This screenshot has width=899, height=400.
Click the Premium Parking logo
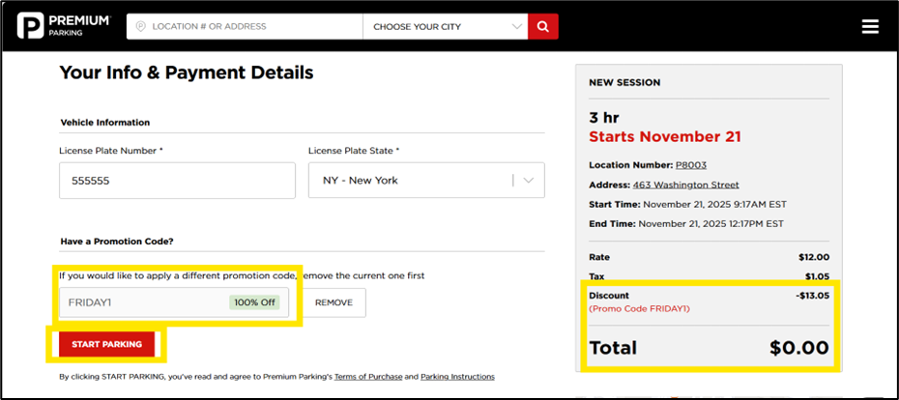coord(64,26)
